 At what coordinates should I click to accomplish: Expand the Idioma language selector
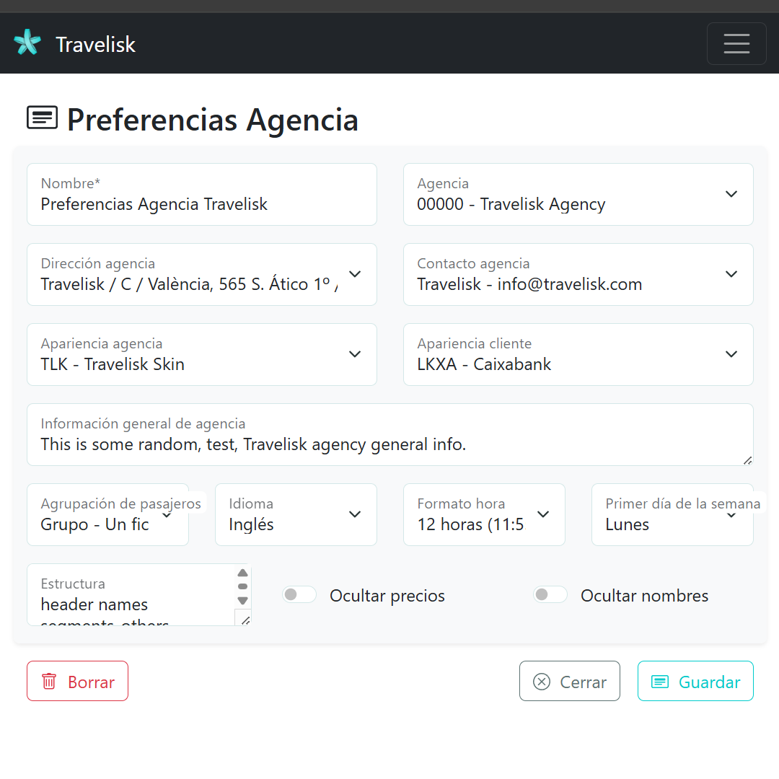(296, 514)
